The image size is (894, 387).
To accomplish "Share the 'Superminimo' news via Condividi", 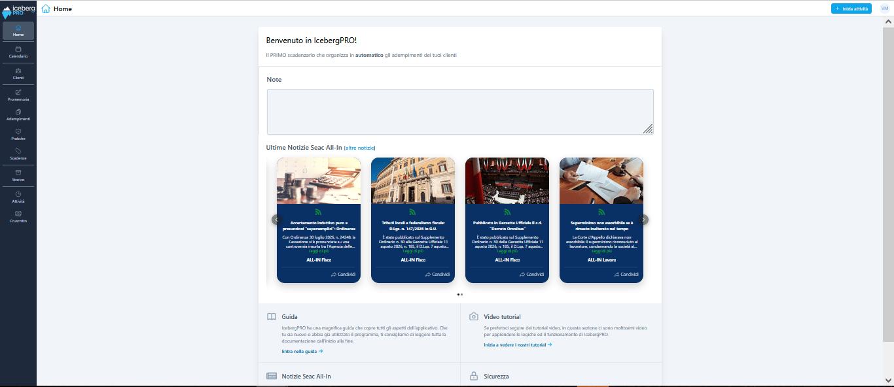I will coord(626,275).
